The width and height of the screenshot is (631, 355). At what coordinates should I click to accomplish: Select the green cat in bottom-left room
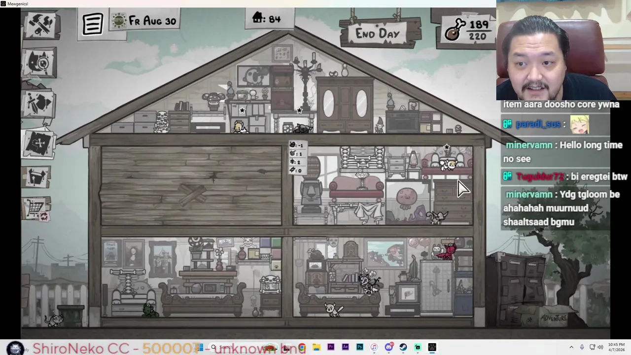coord(149,310)
